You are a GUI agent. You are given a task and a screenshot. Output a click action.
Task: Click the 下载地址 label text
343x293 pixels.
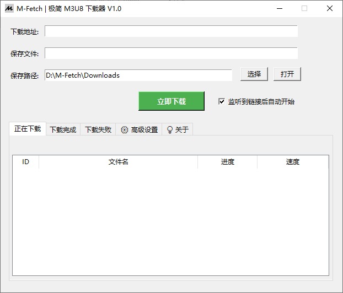[24, 32]
